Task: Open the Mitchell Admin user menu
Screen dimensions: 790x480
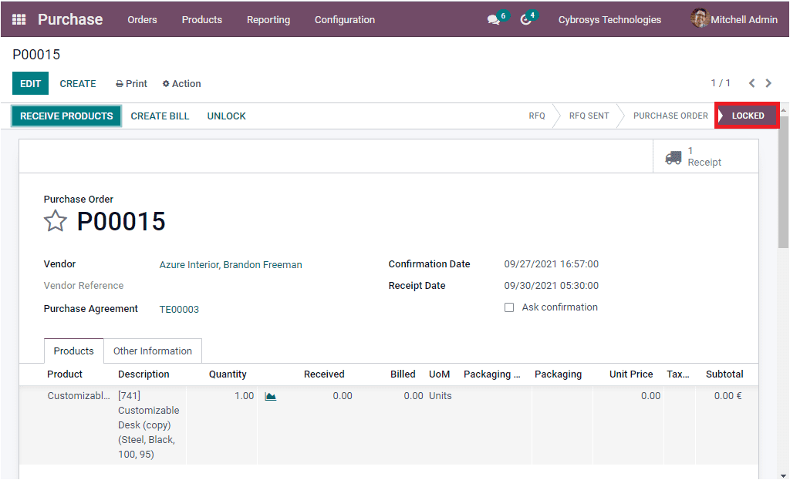Action: pos(733,19)
